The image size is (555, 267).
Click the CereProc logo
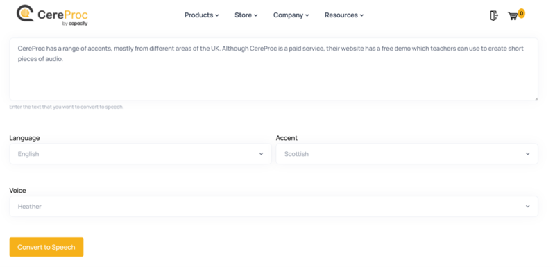[52, 15]
